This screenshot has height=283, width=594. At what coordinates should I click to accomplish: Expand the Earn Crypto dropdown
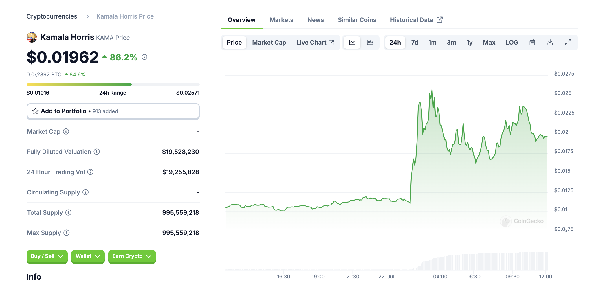pyautogui.click(x=132, y=256)
